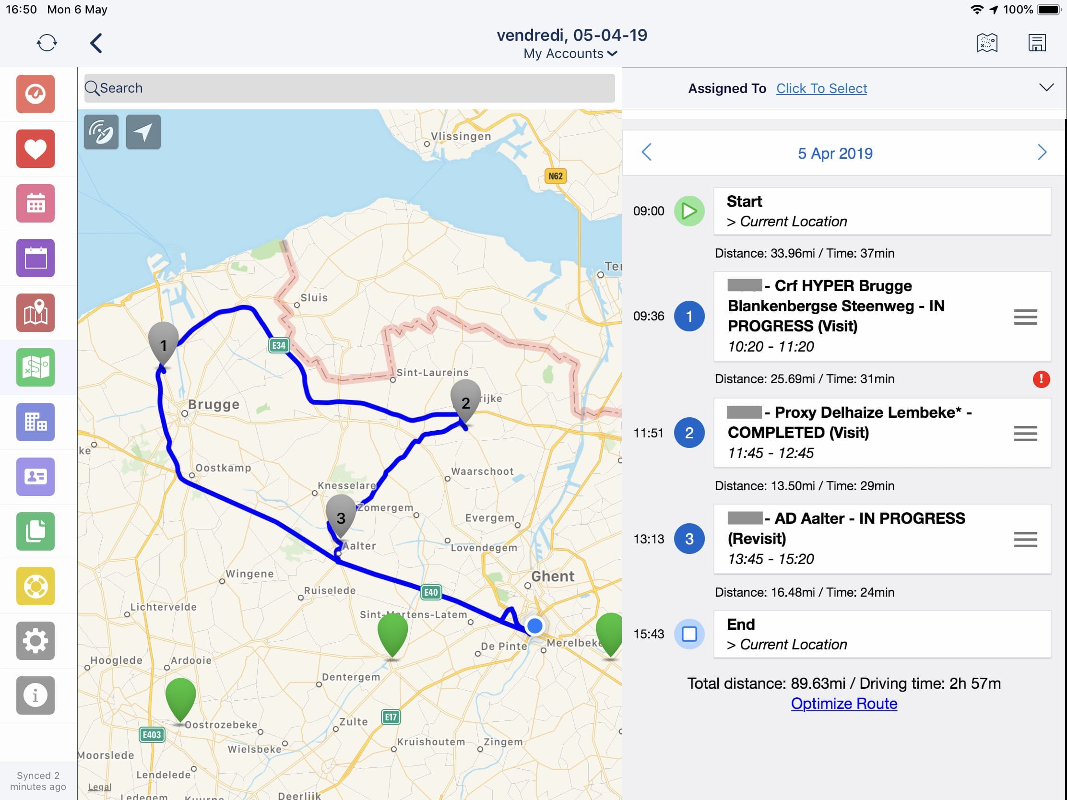This screenshot has width=1067, height=800.
Task: Go to next day arrow after 5 Apr 2019
Action: [x=1042, y=153]
